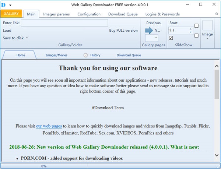Tick the upper unchecked SlideShow checkbox
This screenshot has height=169, width=221.
pos(196,26)
